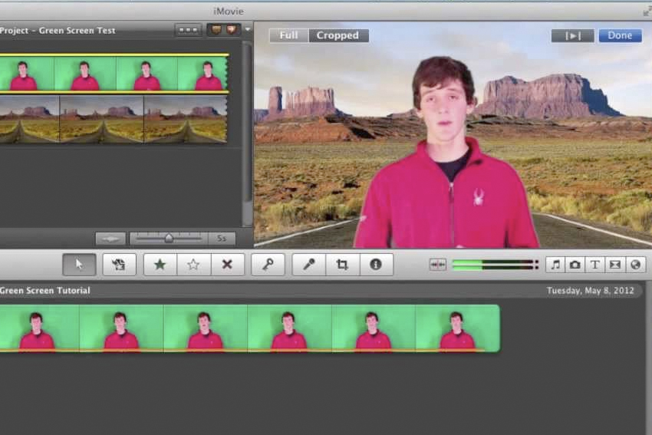Reject selection with the X button

(x=227, y=265)
